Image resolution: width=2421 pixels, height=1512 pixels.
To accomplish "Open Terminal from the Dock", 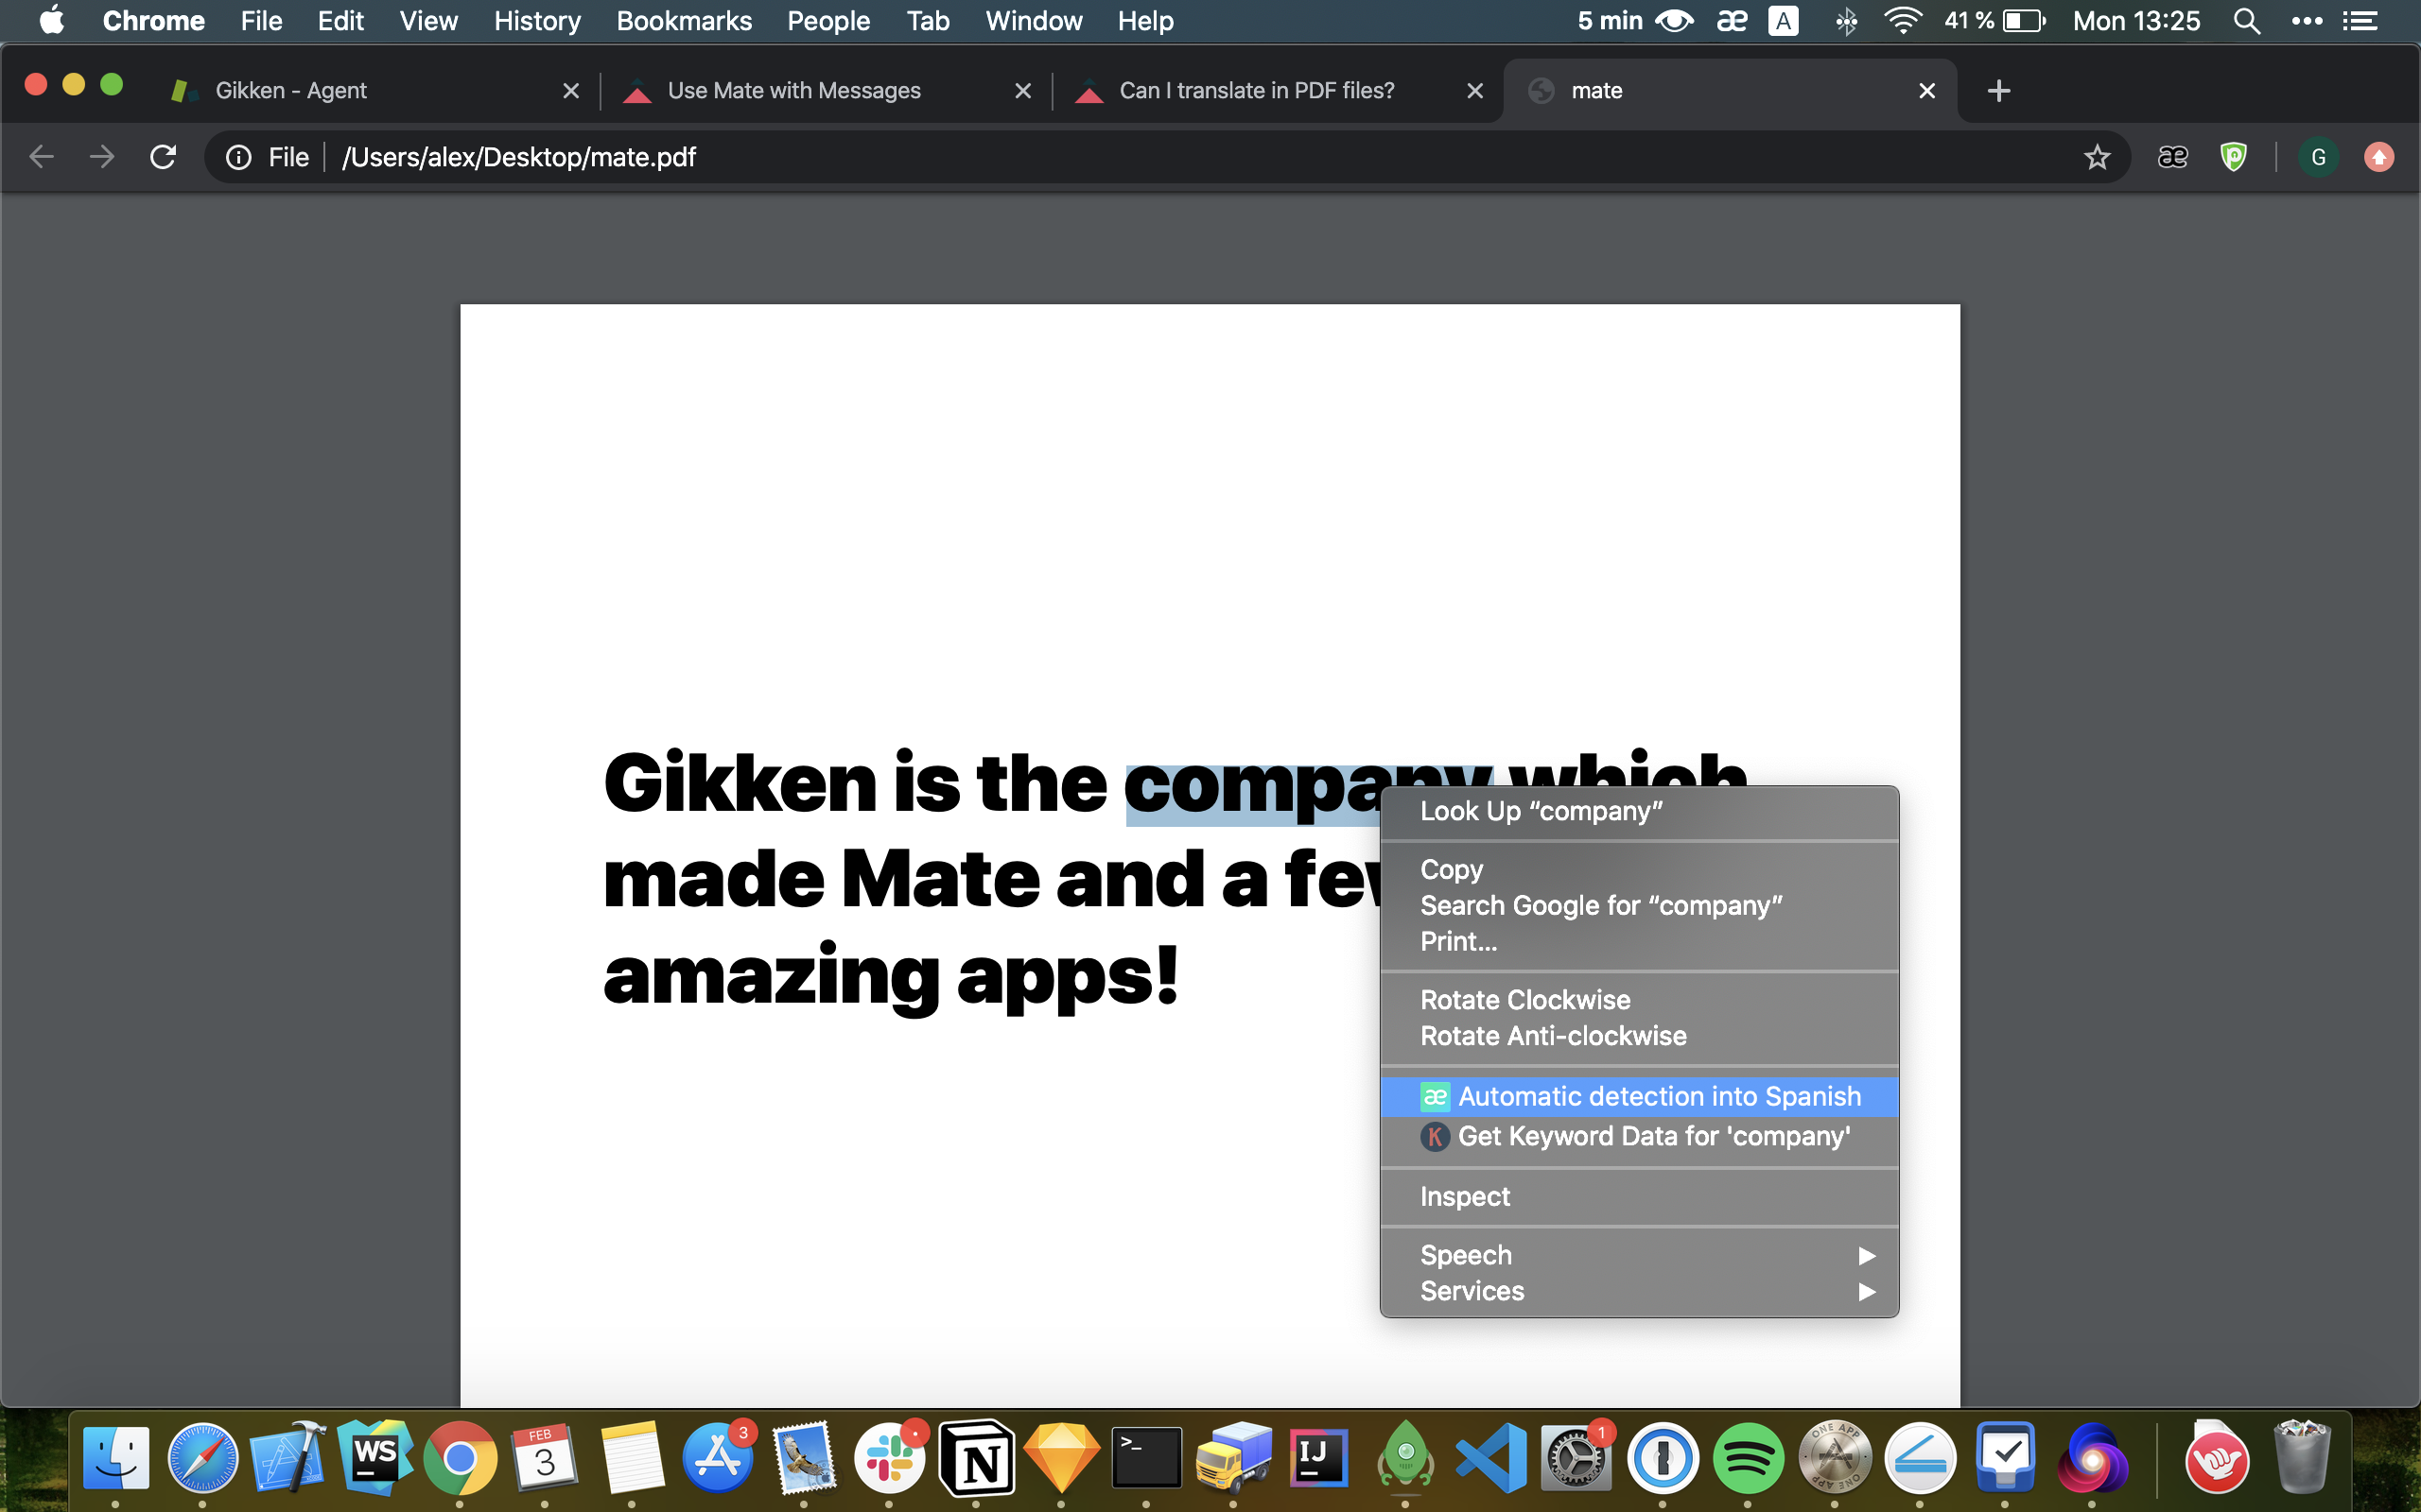I will point(1146,1458).
